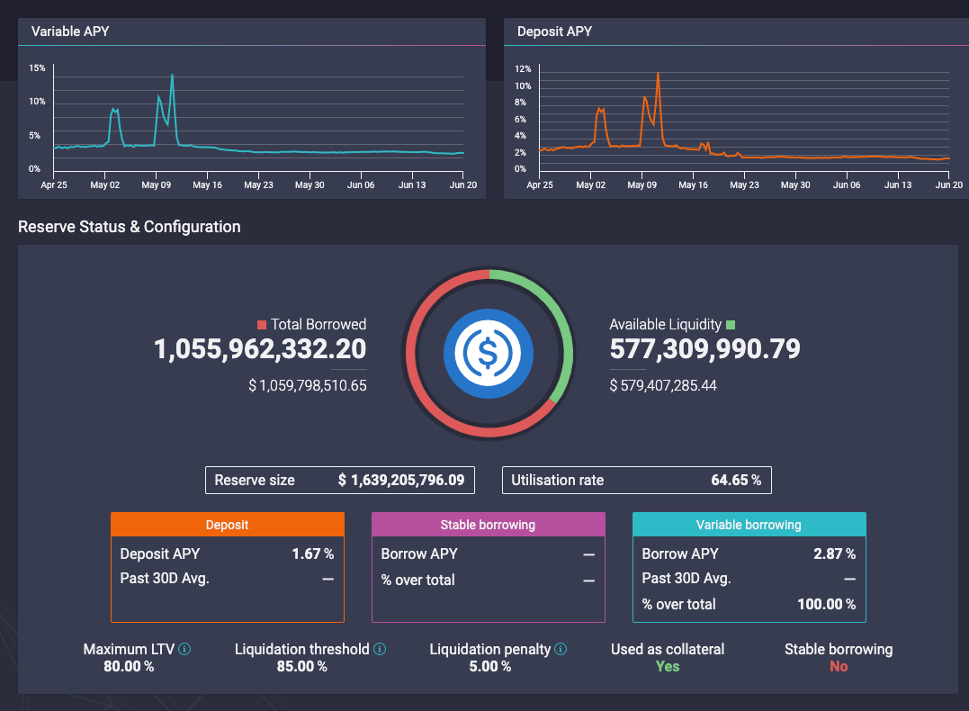Viewport: 969px width, 711px height.
Task: Click the green Yes under Used as collateral
Action: pos(668,667)
